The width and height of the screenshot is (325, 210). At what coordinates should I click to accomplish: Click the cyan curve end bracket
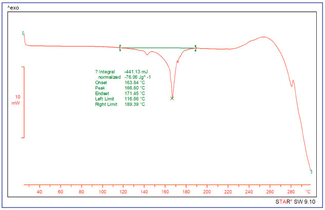tap(311, 171)
